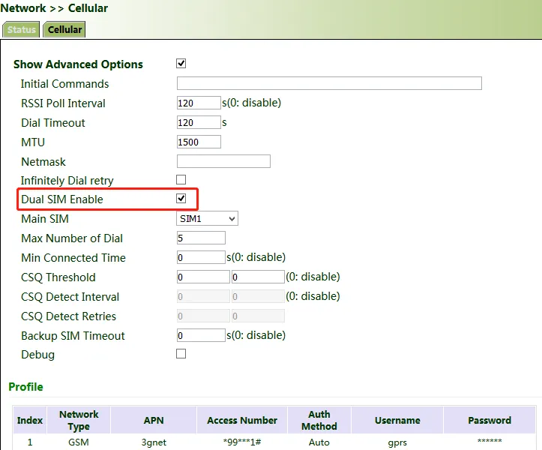Click the Min Connected Time field

[201, 257]
